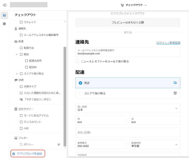Select 入力した情報を次回のために保 item
This screenshot has height=158, width=189.
tap(42, 93)
